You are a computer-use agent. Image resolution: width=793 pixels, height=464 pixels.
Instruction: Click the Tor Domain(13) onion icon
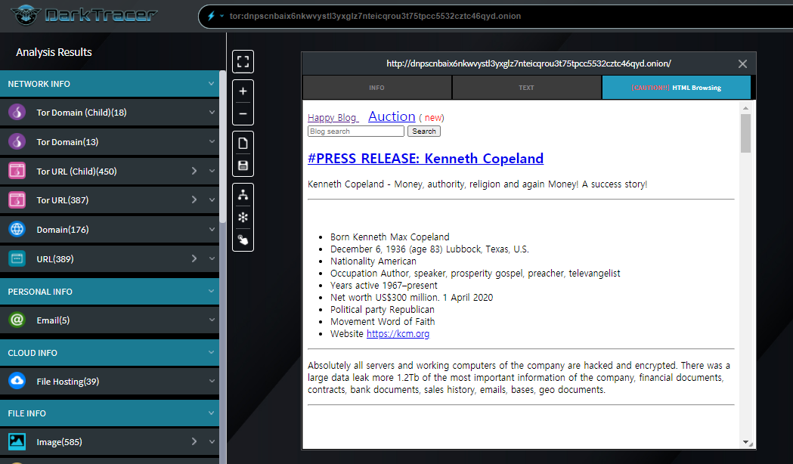tap(17, 141)
